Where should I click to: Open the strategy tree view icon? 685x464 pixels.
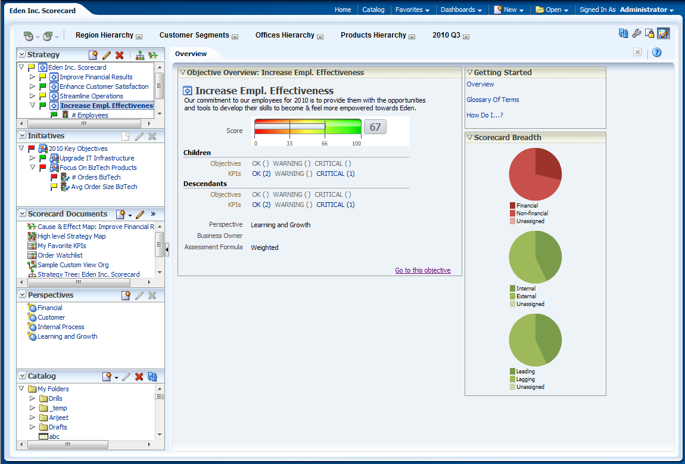[x=140, y=55]
